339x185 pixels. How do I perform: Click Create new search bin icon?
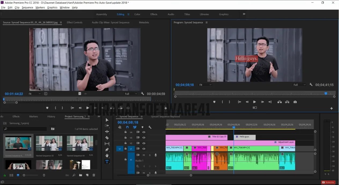(53, 129)
